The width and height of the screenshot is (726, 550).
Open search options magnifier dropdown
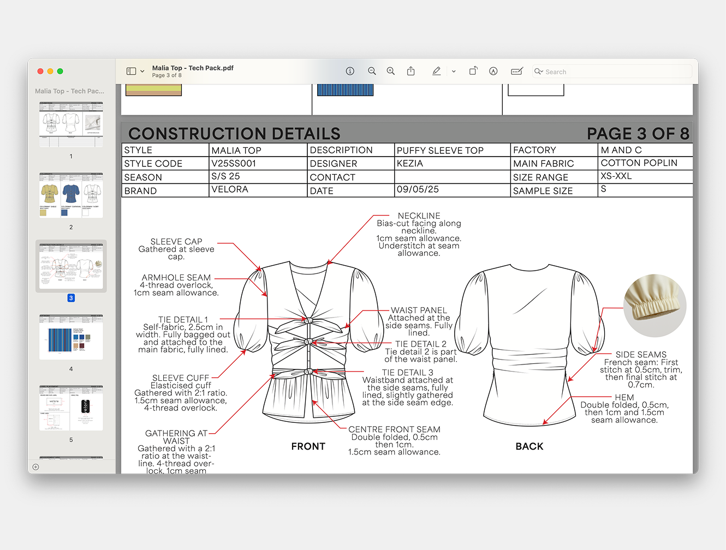point(539,71)
